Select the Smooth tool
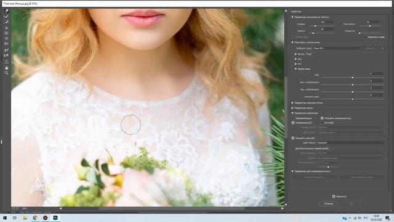This screenshot has height=222, width=394. [7, 22]
